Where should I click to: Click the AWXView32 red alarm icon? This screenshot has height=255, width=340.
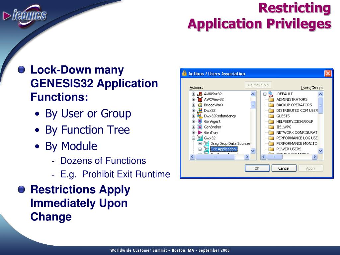point(200,99)
